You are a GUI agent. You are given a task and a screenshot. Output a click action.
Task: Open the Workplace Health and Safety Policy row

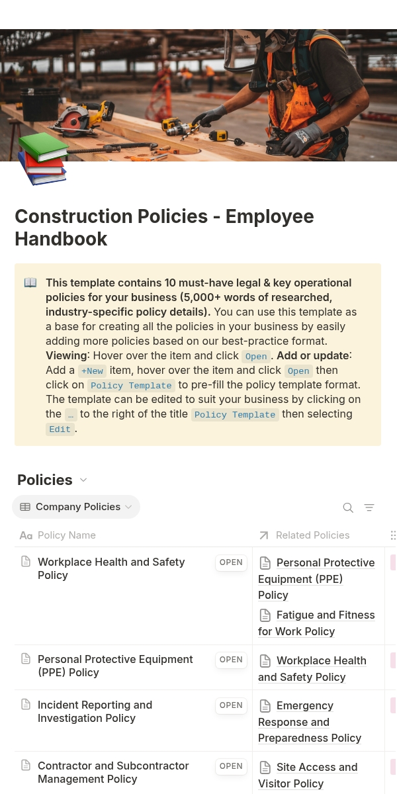[231, 562]
